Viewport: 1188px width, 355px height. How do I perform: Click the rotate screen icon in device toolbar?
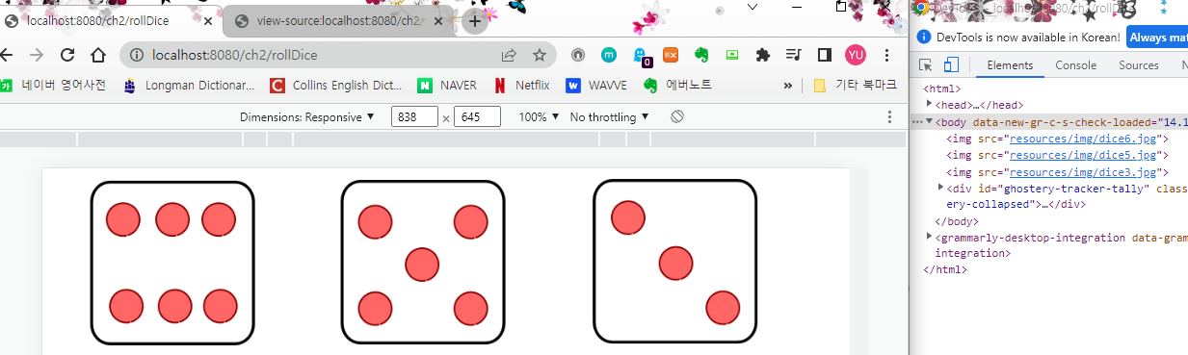click(677, 116)
